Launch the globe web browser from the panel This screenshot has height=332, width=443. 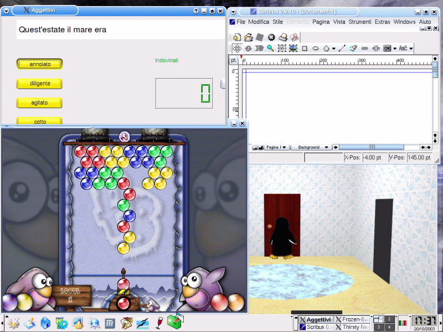pyautogui.click(x=94, y=323)
